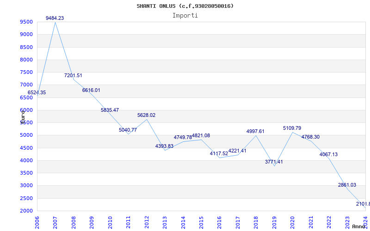The image size is (370, 231).
Task: Click the data label 5835.47
Action: point(110,110)
